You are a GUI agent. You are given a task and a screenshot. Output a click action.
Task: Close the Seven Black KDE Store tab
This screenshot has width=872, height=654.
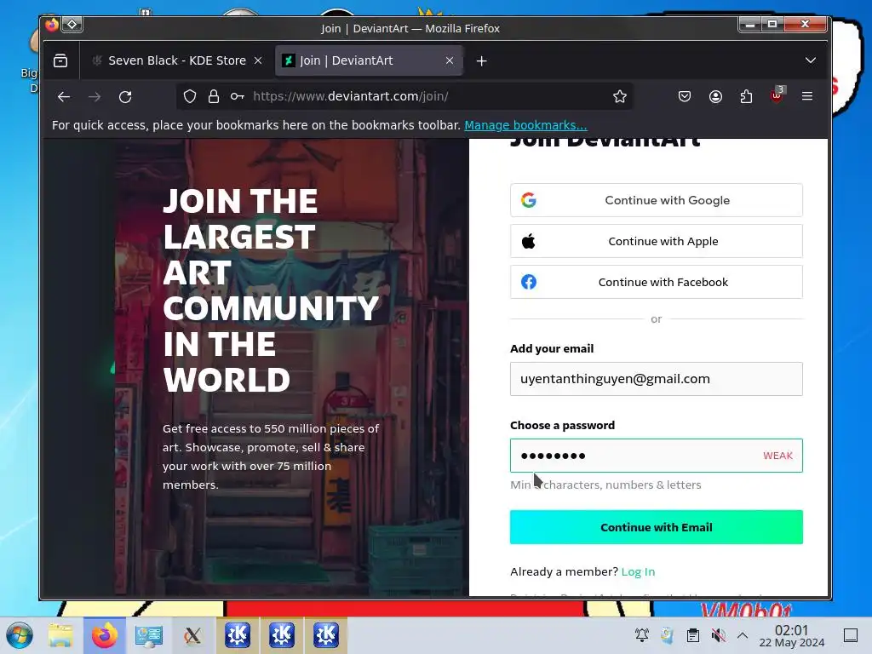click(x=258, y=60)
